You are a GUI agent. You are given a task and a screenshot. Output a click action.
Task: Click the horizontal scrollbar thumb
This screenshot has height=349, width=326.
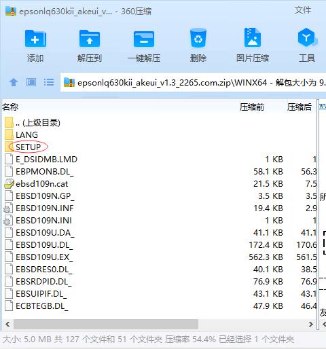(106, 324)
